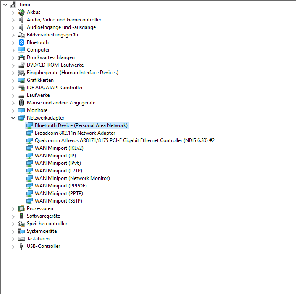Select the IDE ATA/ATAPI-Controller label
296x294 pixels.
(x=55, y=88)
